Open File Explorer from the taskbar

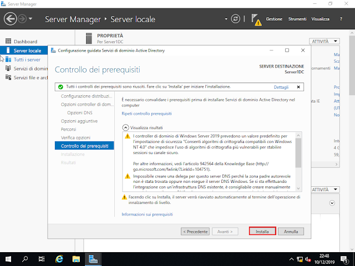[x=76, y=259]
